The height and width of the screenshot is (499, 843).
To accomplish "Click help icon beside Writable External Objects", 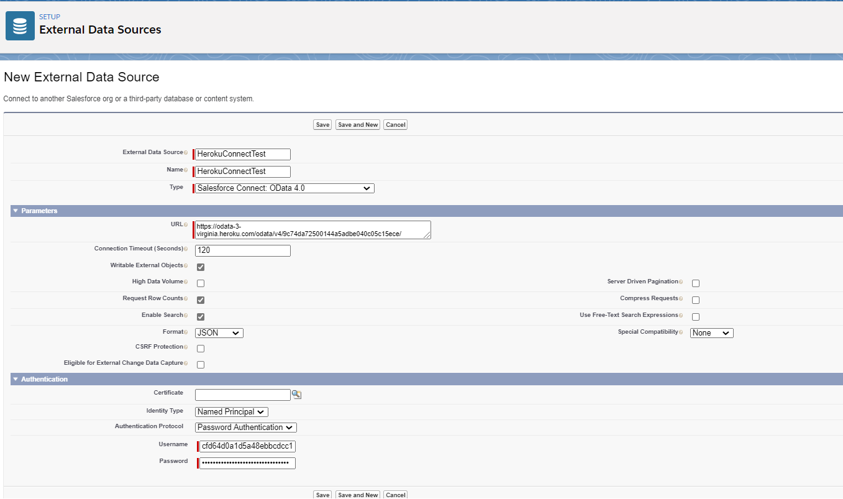I will [x=186, y=266].
